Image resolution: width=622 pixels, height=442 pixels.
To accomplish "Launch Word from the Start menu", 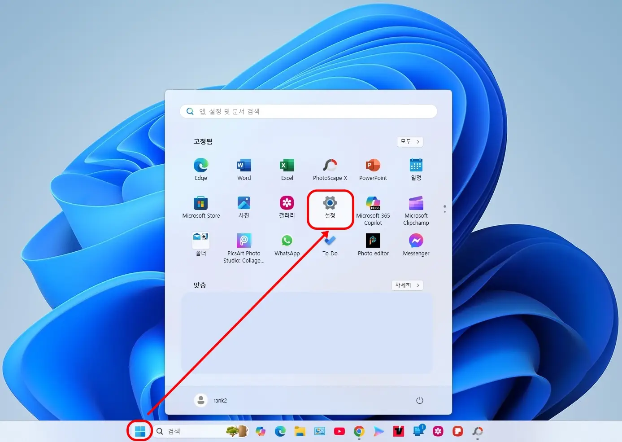I will (244, 169).
